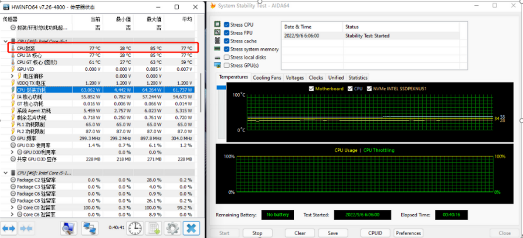Screen dimensions: 523x238
Task: Click circle icon beside 共享 GPU D3D 显存
Action: (x=13, y=159)
